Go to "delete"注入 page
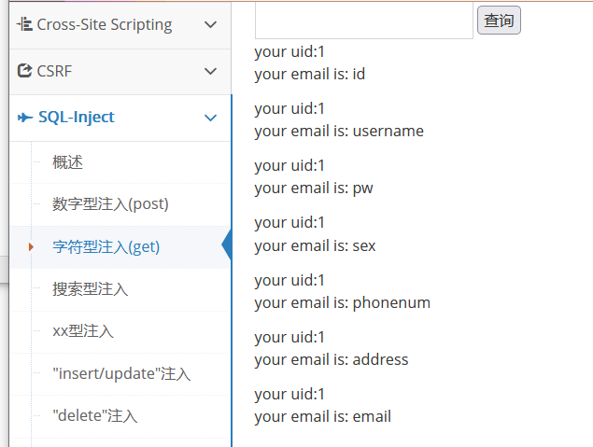Viewport: 593px width, 447px height. click(x=95, y=416)
